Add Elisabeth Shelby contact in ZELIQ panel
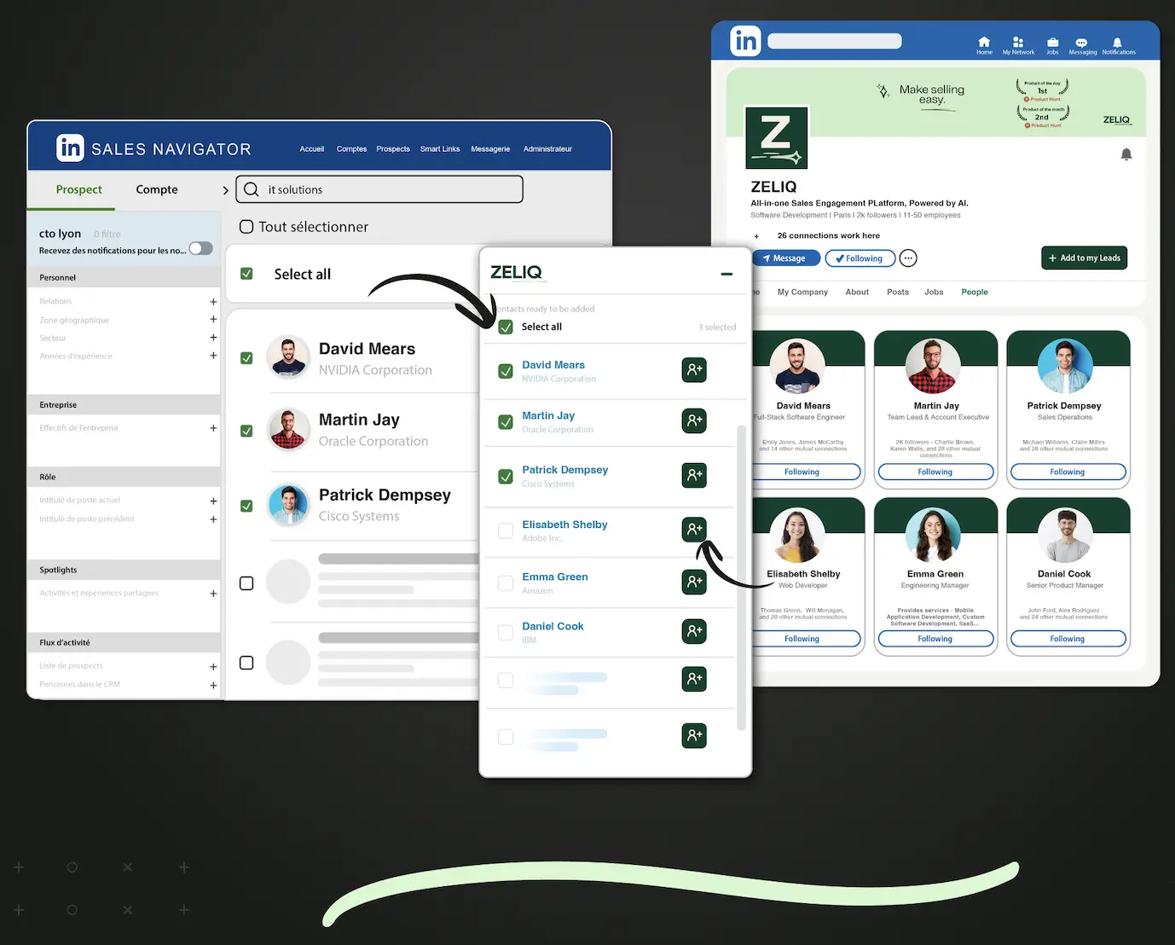The image size is (1175, 945). [694, 530]
